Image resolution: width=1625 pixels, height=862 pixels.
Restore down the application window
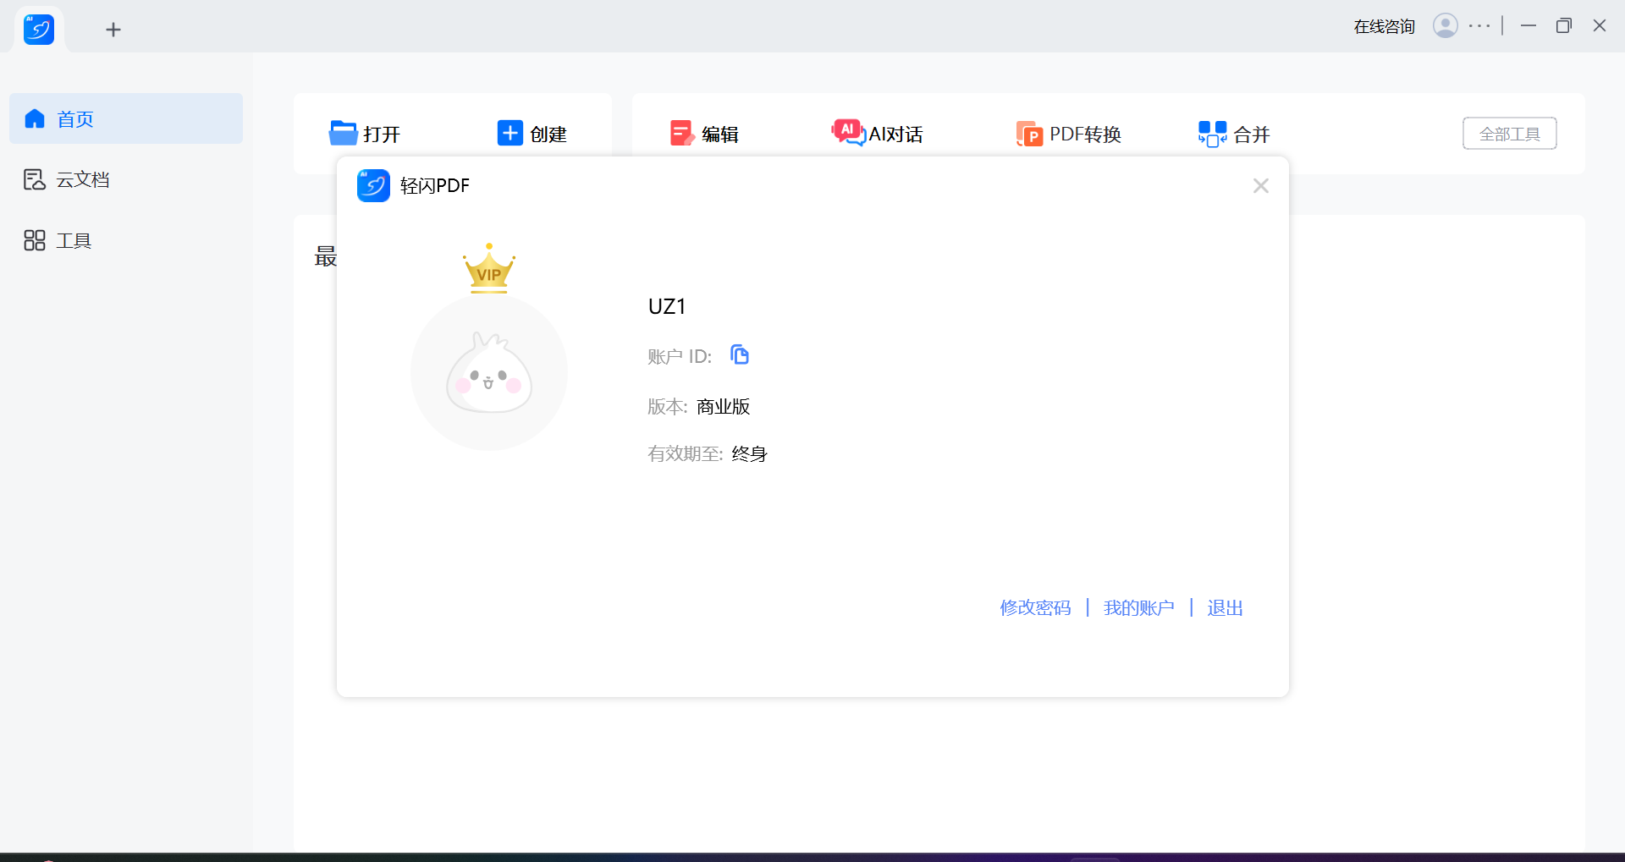(x=1564, y=26)
